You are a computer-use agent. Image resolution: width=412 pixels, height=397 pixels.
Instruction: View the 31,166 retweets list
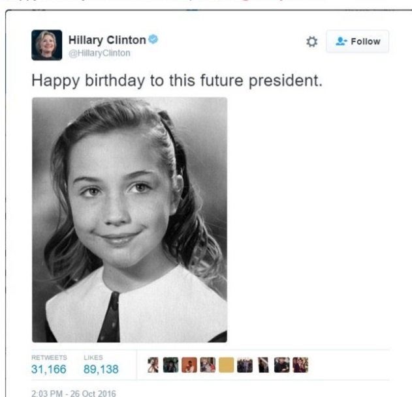tap(49, 364)
